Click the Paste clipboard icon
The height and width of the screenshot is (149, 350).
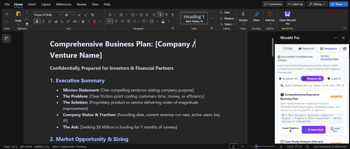[x=18, y=14]
